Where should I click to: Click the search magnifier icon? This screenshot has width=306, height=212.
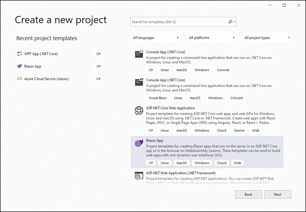(231, 22)
